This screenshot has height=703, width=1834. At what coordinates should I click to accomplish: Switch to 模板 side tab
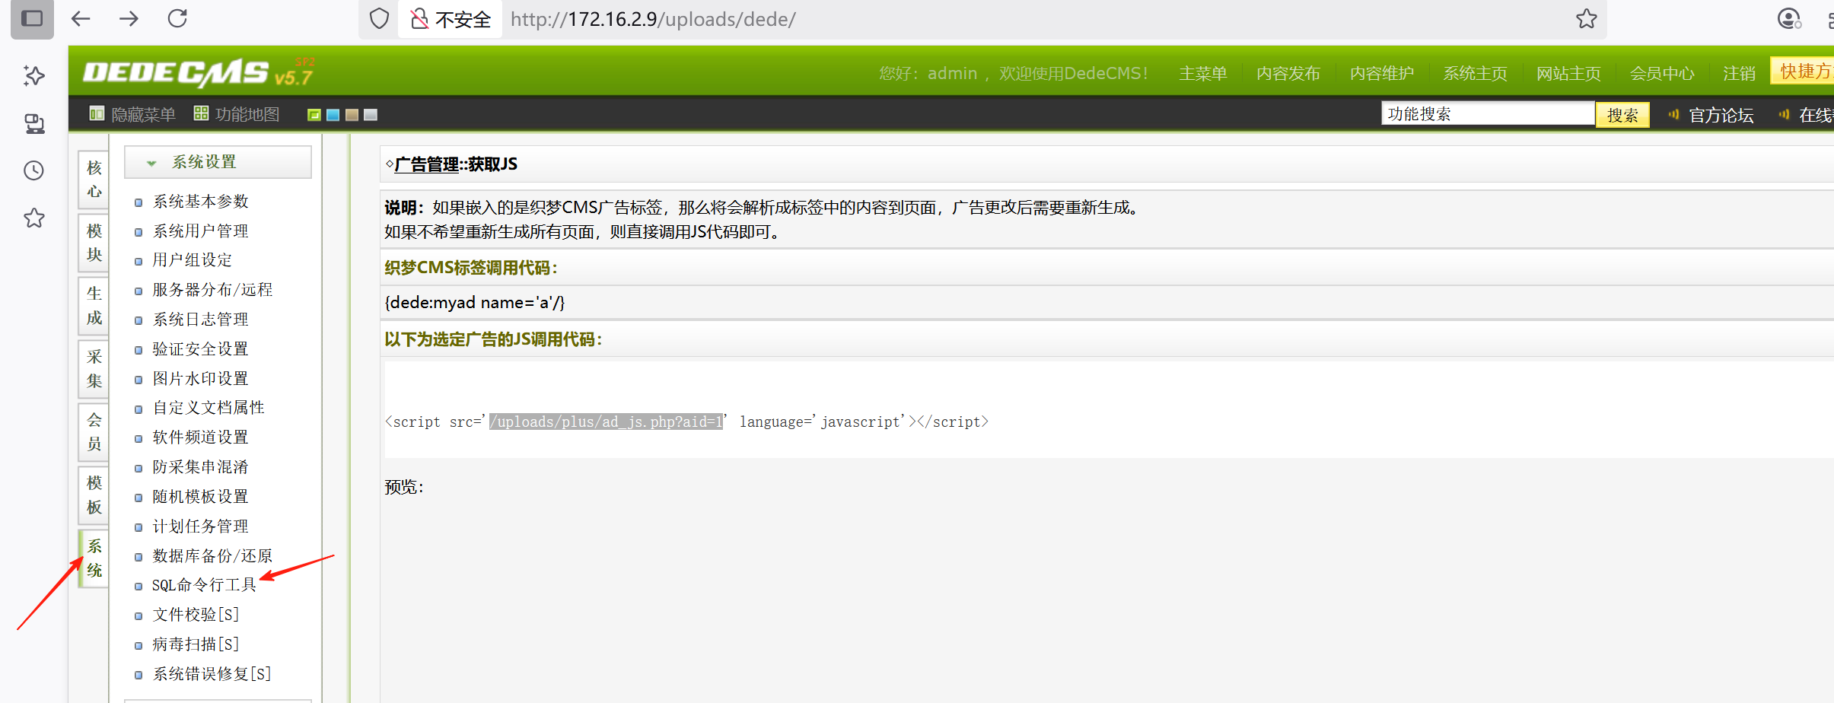coord(94,495)
